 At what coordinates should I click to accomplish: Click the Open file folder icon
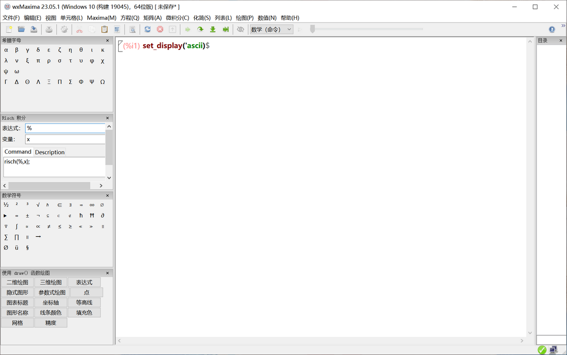pyautogui.click(x=22, y=29)
